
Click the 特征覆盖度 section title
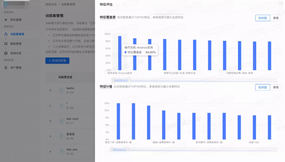(x=108, y=17)
